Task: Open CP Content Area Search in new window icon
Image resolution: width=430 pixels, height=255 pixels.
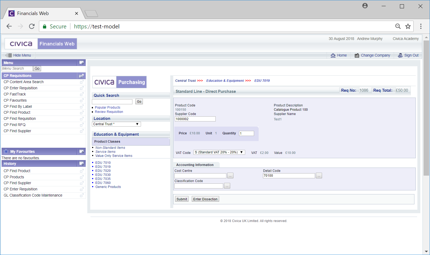Action: (82, 82)
